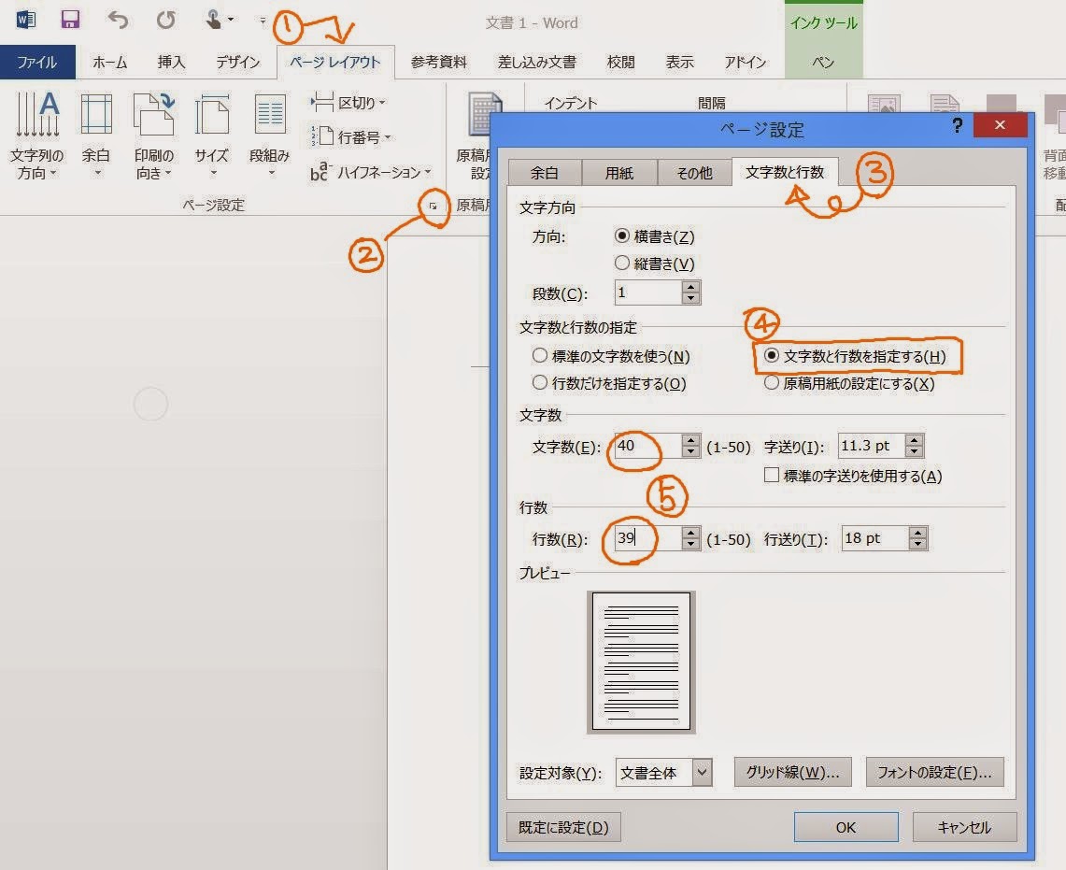The image size is (1066, 870).
Task: Open the 校閲 ribbon tab
Action: (619, 62)
